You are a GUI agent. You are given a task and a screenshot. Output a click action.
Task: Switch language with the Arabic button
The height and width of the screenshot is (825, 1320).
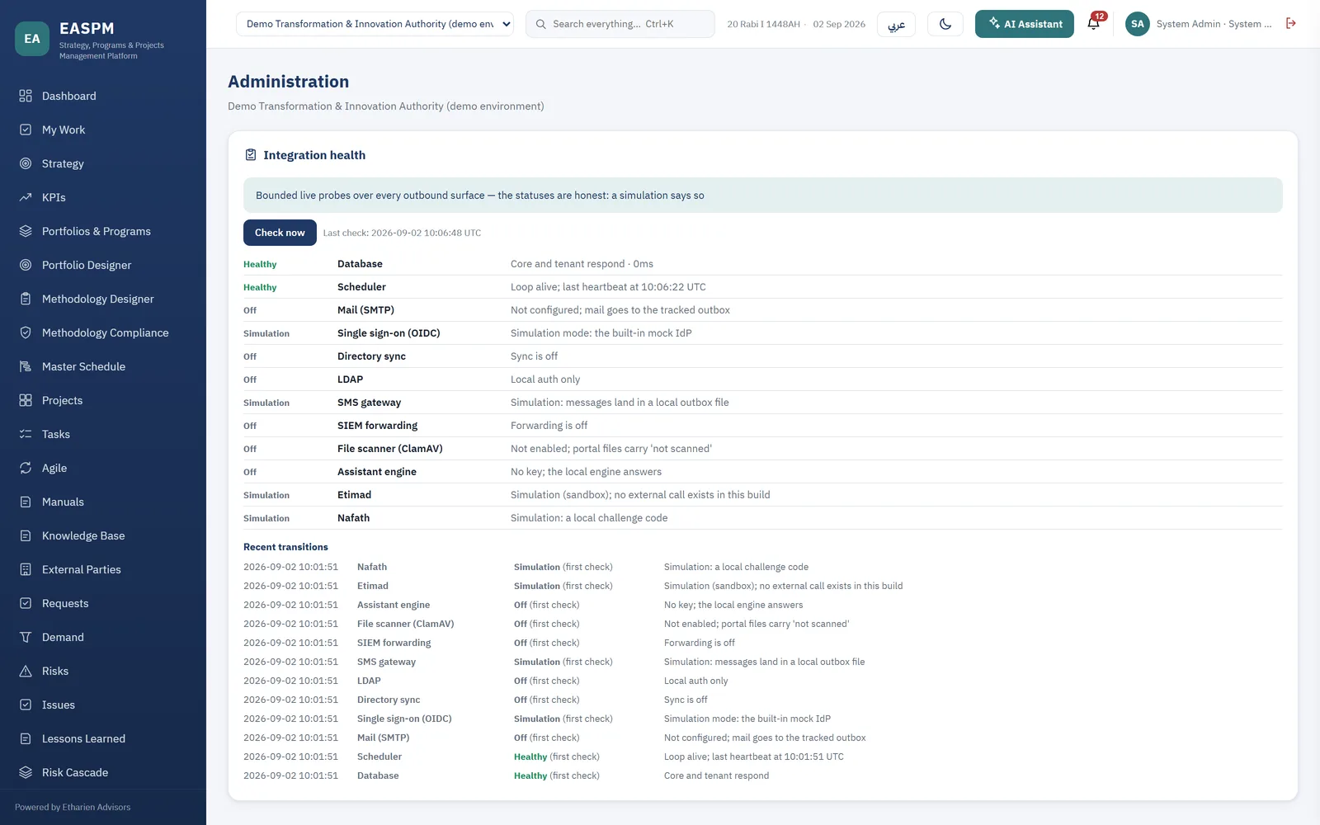point(896,24)
